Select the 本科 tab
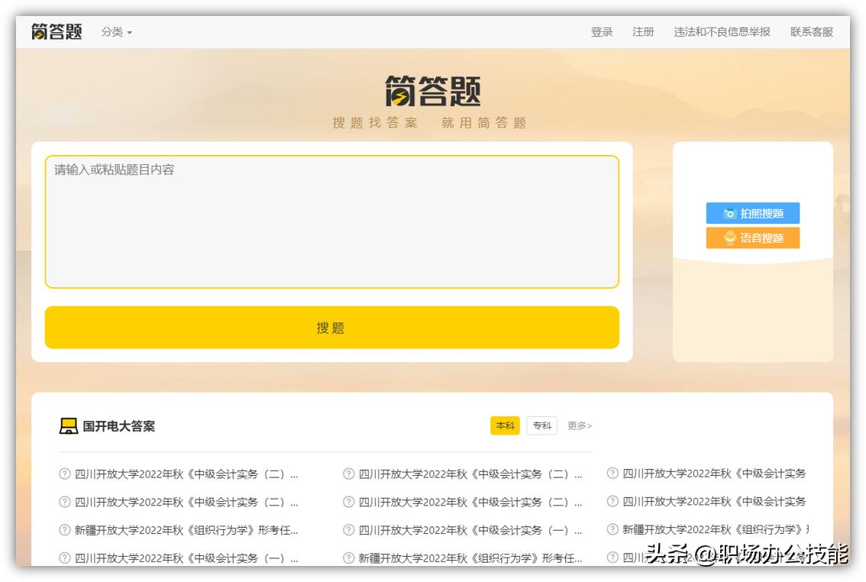Viewport: 866px width, 582px height. (x=504, y=425)
